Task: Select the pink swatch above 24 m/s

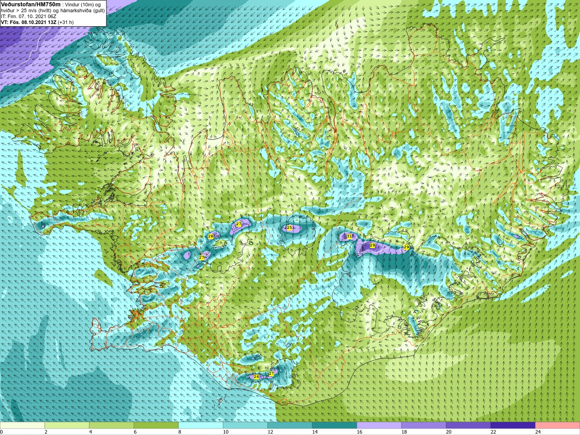Action: [558, 425]
